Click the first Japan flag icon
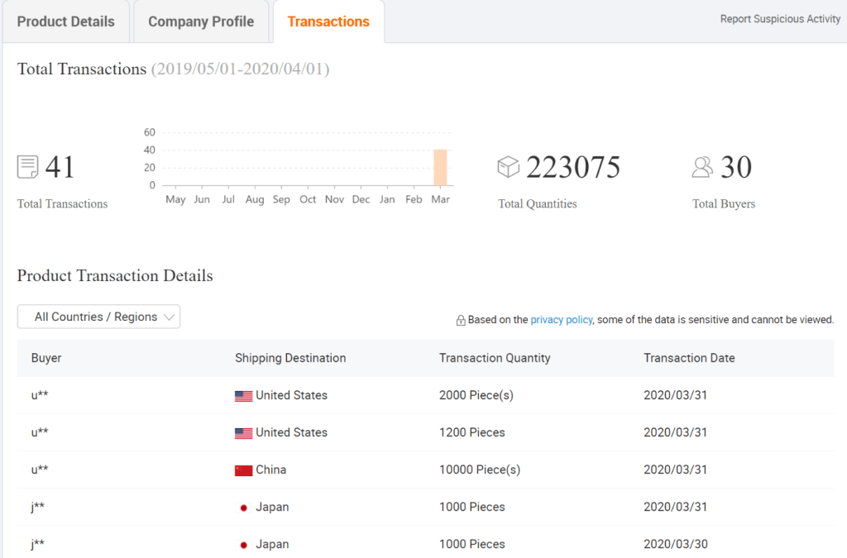The height and width of the screenshot is (558, 847). coord(243,508)
